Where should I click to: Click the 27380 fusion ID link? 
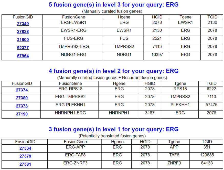pos(22,98)
